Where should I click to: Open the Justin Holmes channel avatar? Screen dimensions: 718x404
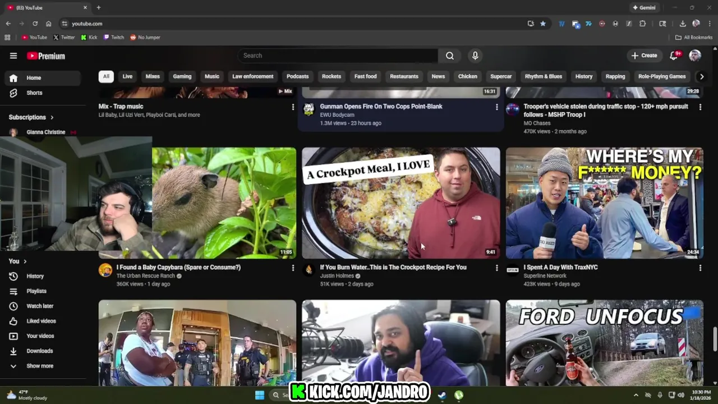click(x=309, y=270)
